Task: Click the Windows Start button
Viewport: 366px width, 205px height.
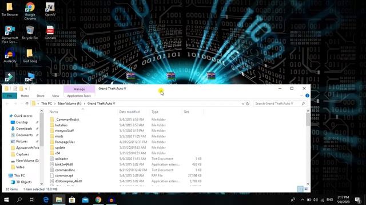Action: click(6, 200)
